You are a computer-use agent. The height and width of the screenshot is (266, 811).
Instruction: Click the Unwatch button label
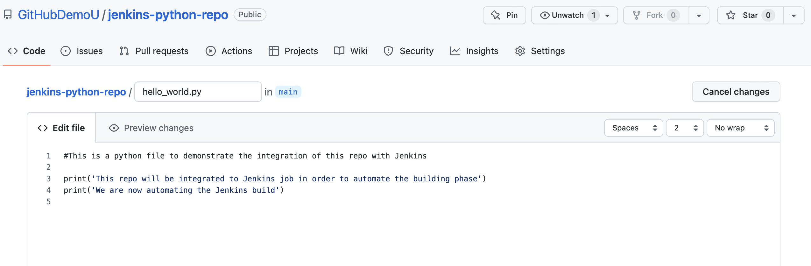pos(568,15)
